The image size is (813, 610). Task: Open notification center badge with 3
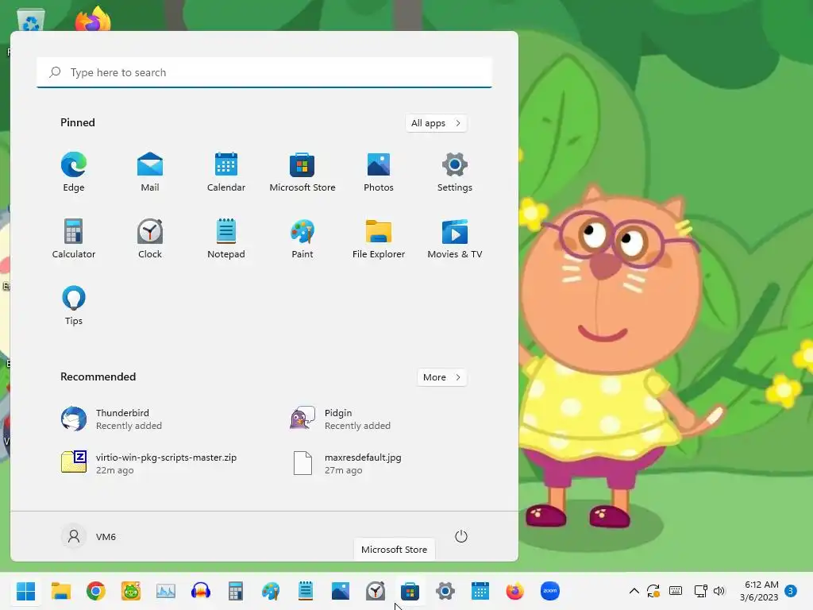[x=791, y=591]
